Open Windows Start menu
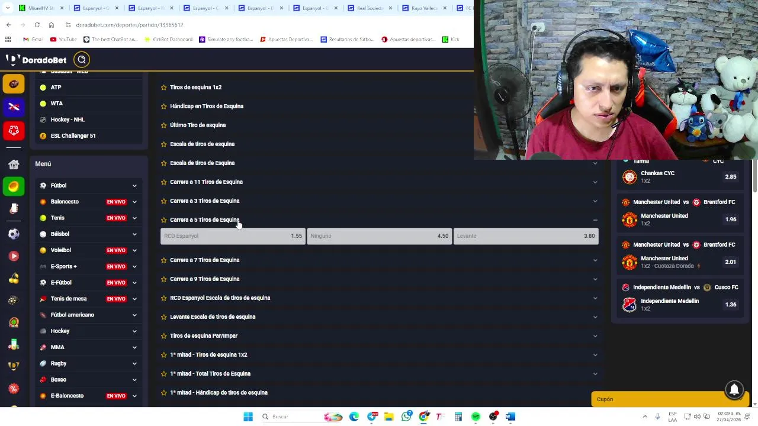758x426 pixels. point(248,417)
